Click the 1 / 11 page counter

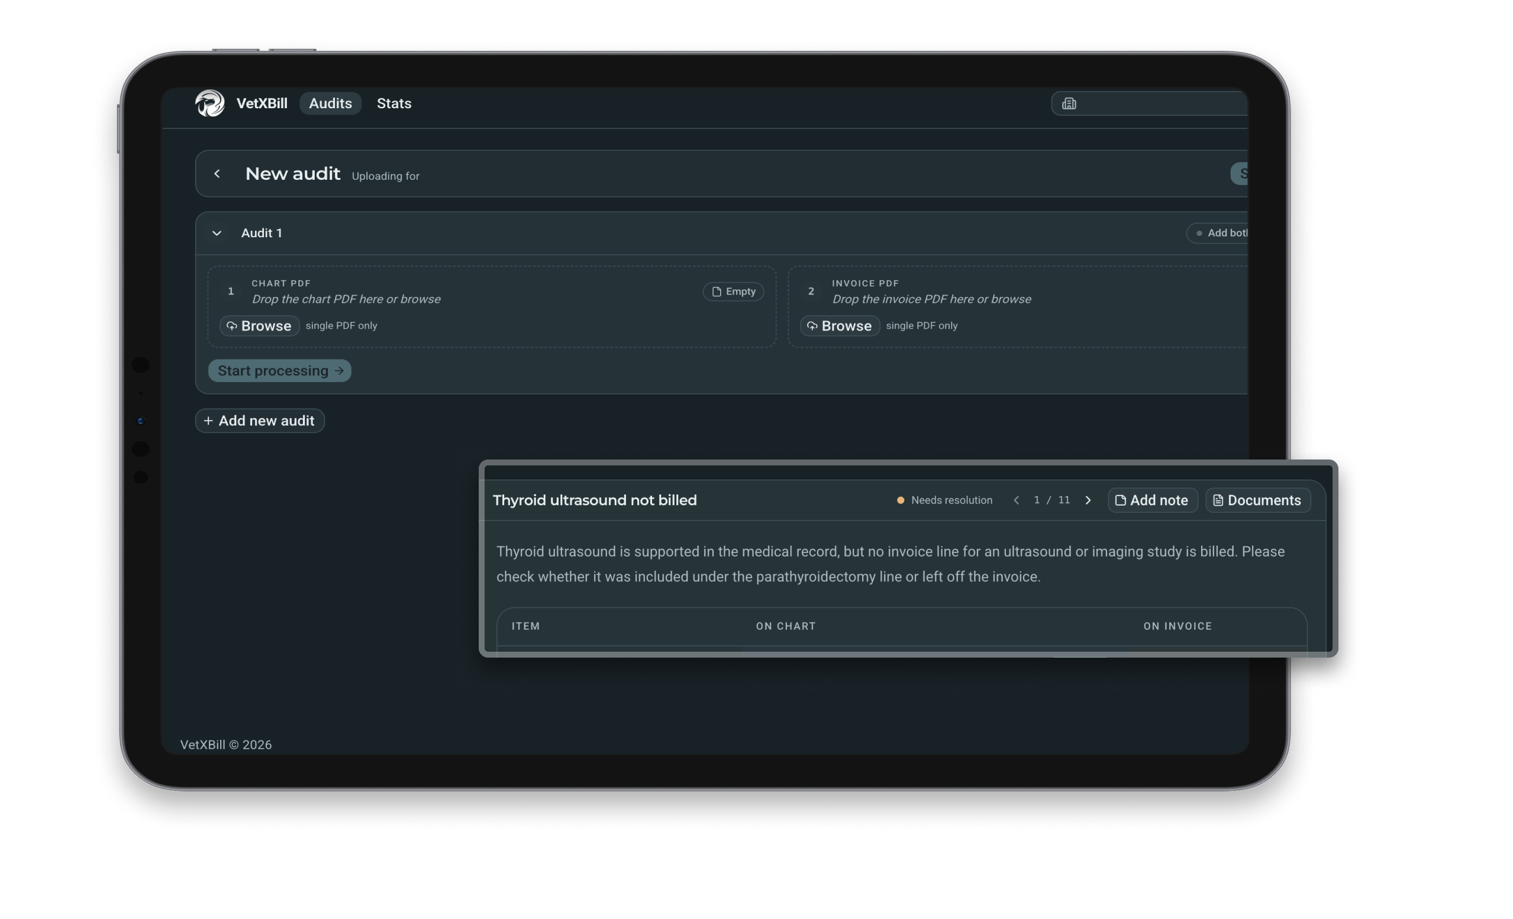(x=1051, y=500)
